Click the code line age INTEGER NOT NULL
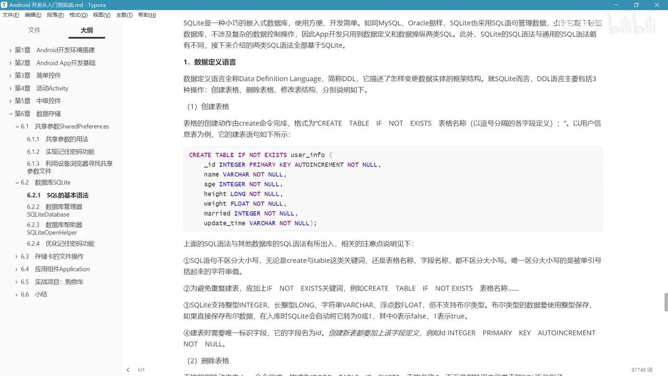The height and width of the screenshot is (376, 668). [x=244, y=184]
